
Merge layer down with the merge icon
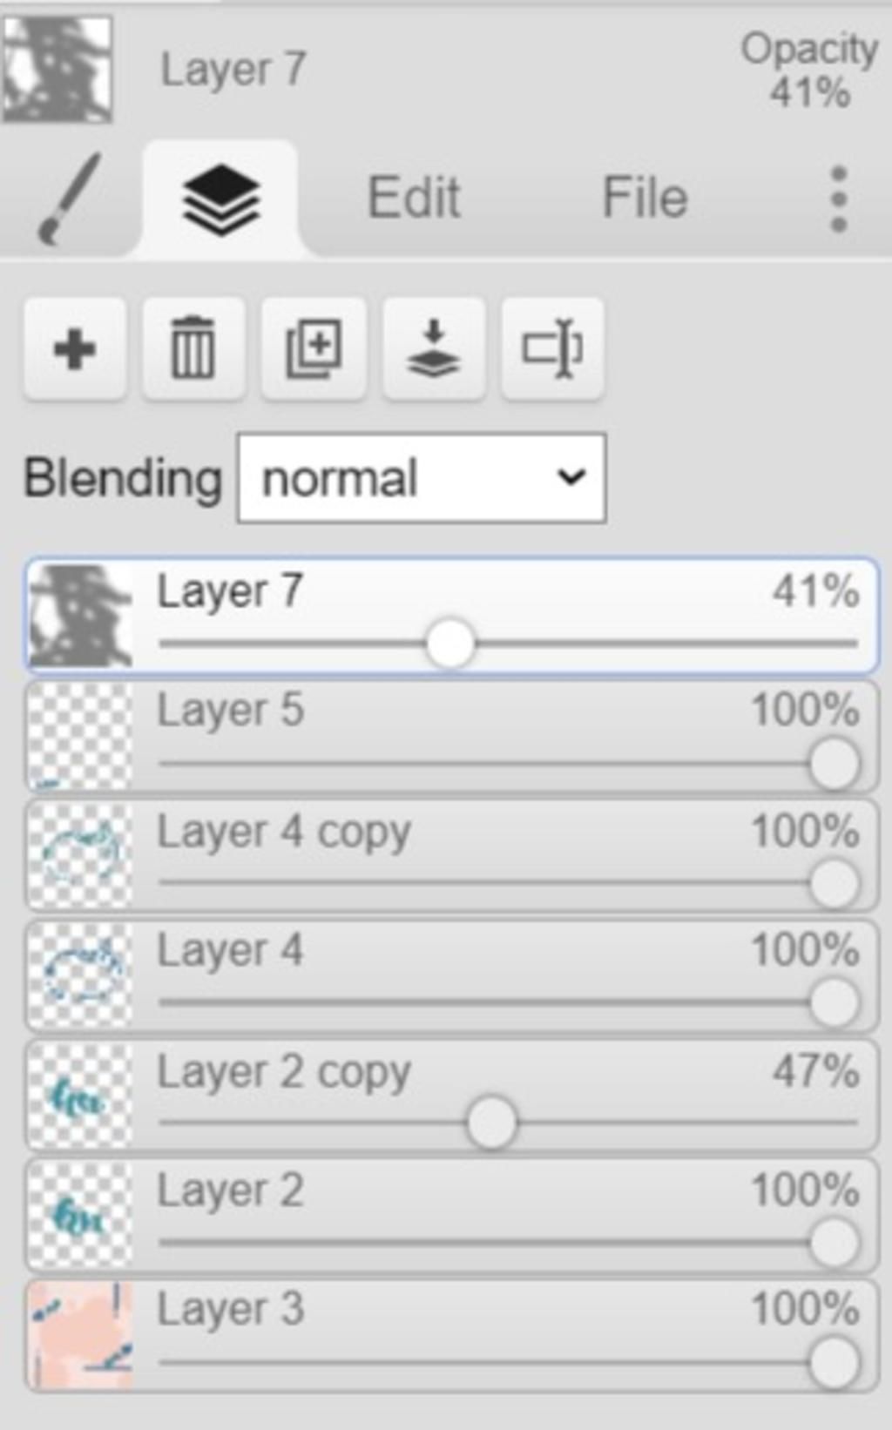pyautogui.click(x=434, y=349)
